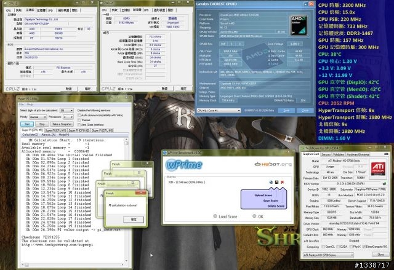Viewport: 394px width, 270px height.
Task: Open the CPU #1 / Core #1 dropdown in EVEREST
Action: point(219,111)
